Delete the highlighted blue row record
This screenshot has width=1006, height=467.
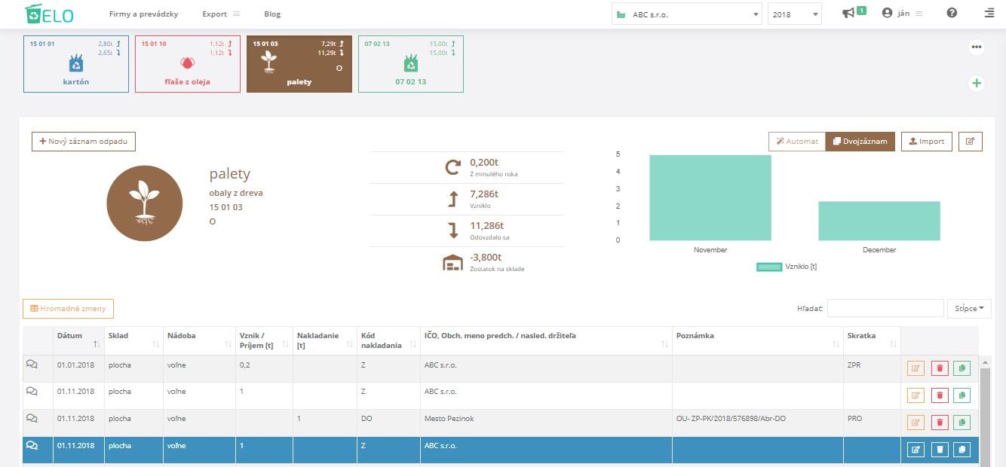940,450
